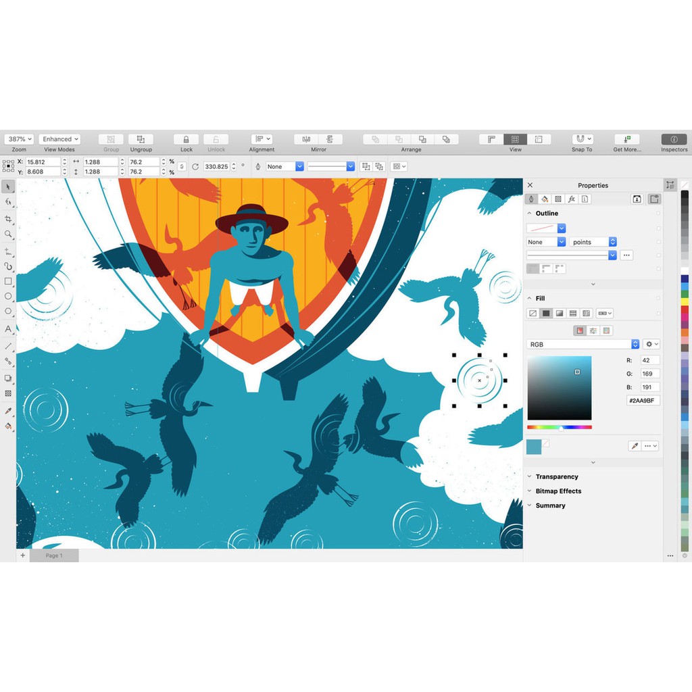Expand the Bitmap Effects section

pos(558,491)
